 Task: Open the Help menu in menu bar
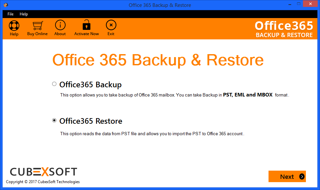pos(24,14)
